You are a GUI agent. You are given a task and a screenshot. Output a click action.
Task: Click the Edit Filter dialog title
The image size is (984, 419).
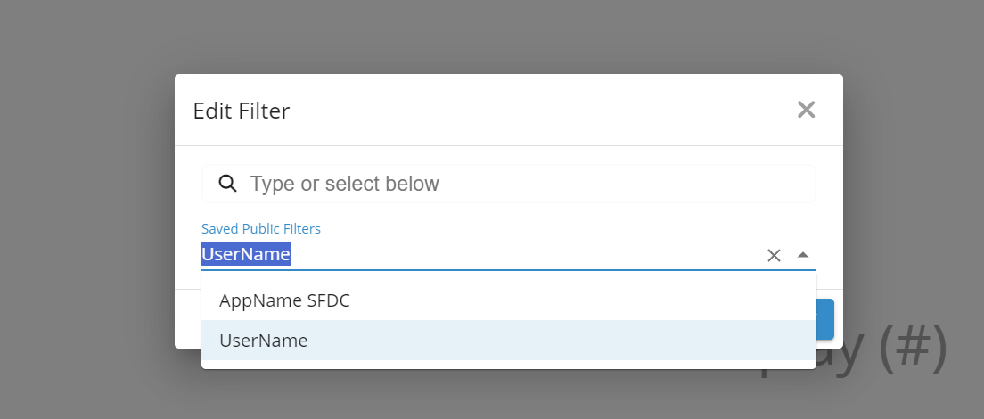pyautogui.click(x=242, y=111)
